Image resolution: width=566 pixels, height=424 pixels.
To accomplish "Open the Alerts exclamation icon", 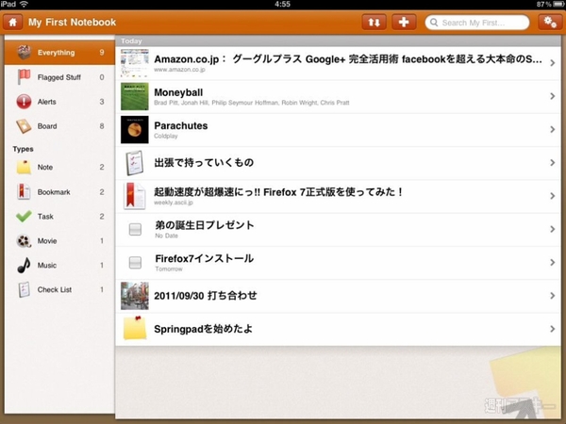I will 24,102.
